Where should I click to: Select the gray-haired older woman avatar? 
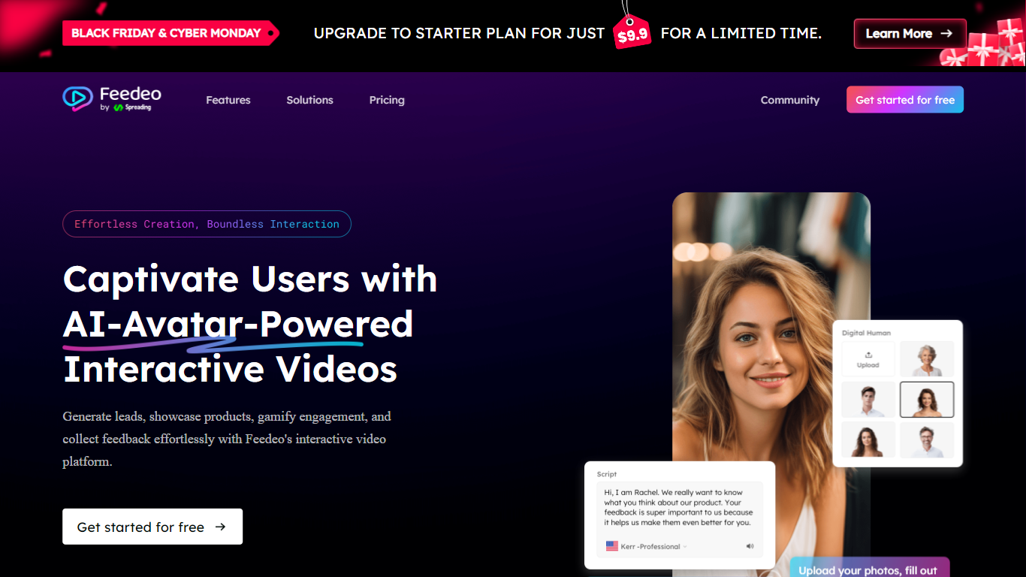tap(927, 359)
